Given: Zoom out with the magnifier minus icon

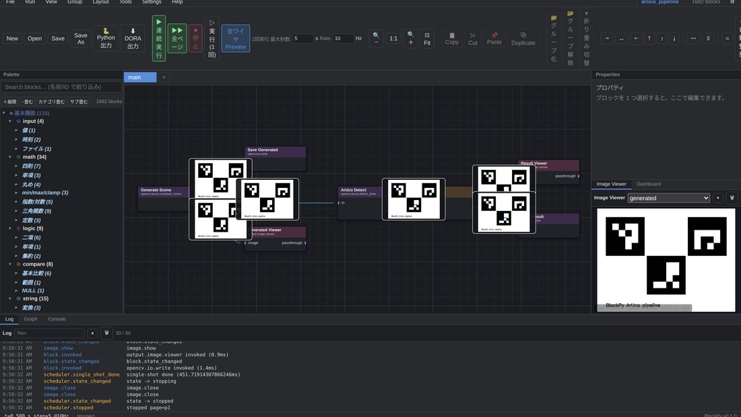Looking at the screenshot, I should pyautogui.click(x=376, y=38).
